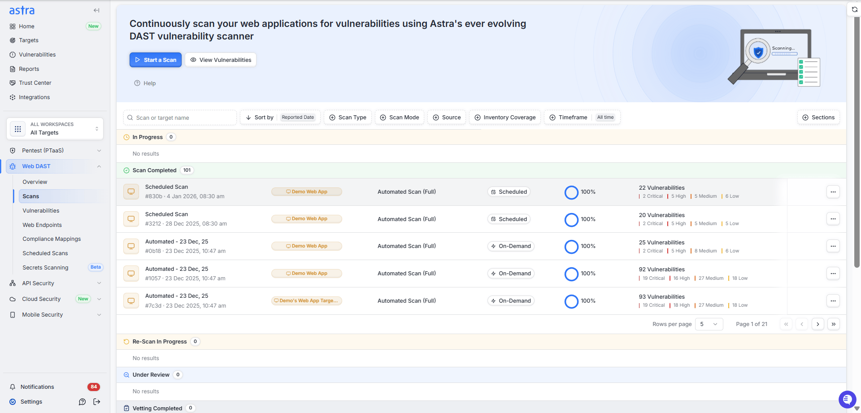
Task: Click the All Workspaces grid icon
Action: click(x=18, y=129)
